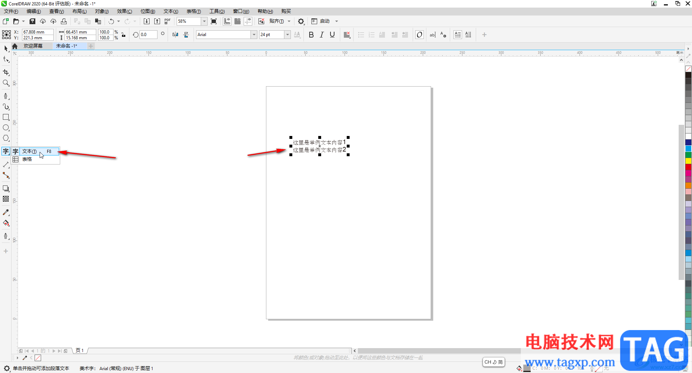Screen dimensions: 692x373
Task: Click the X position field 67.808 mm
Action: 37,32
